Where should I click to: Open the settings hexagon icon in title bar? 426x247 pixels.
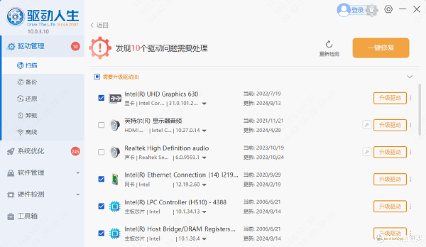pyautogui.click(x=388, y=9)
